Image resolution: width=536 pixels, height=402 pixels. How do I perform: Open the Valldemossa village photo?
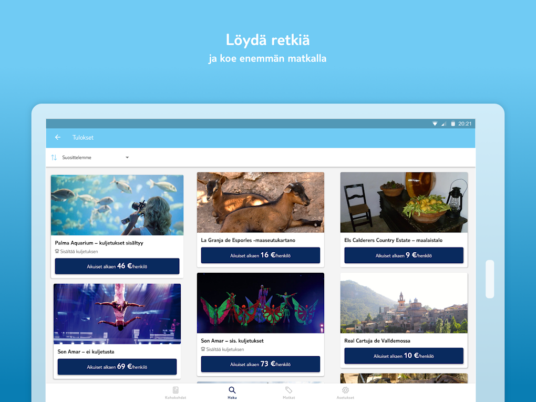point(404,303)
